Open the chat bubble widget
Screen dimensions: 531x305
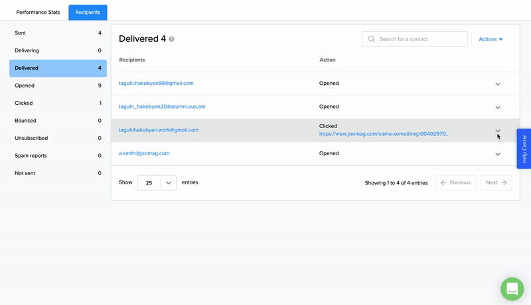(512, 288)
